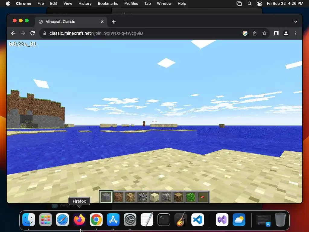Open the Chrome profile avatar
Screen dimensions: 309x232
point(286,33)
